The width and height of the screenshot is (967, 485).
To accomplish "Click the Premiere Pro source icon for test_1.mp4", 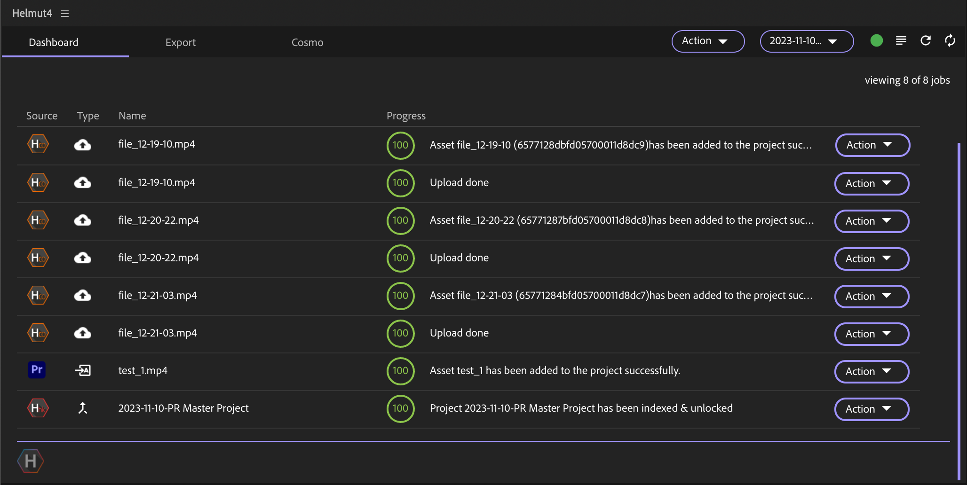I will click(x=37, y=370).
